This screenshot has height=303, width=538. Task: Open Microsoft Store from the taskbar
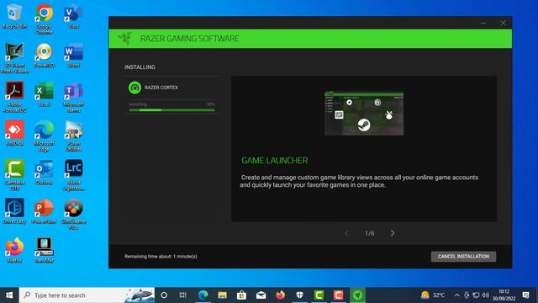(x=241, y=295)
